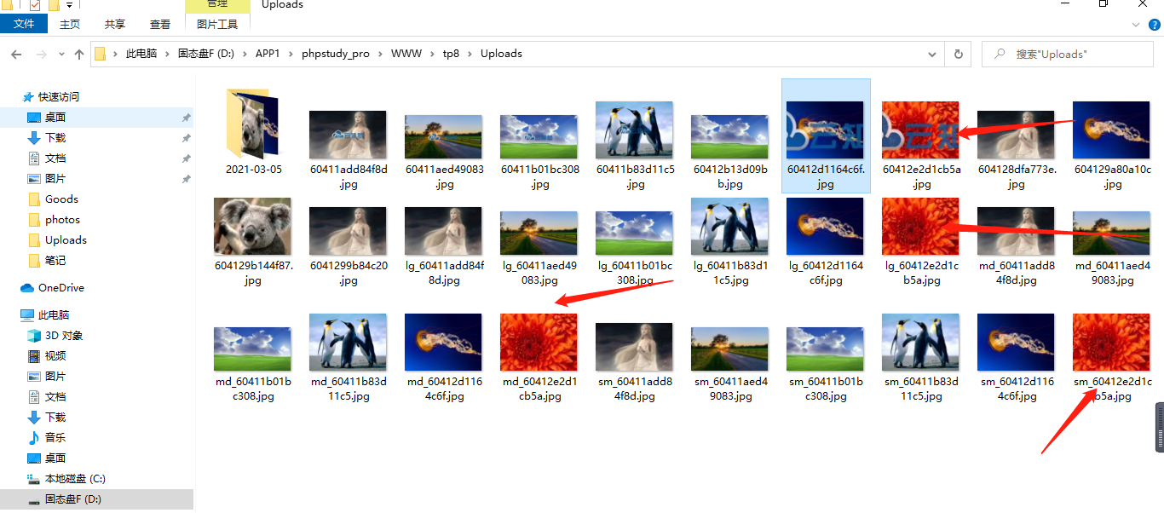Image resolution: width=1164 pixels, height=513 pixels.
Task: Select the koala image 604129b144f87.jpg
Action: click(253, 226)
